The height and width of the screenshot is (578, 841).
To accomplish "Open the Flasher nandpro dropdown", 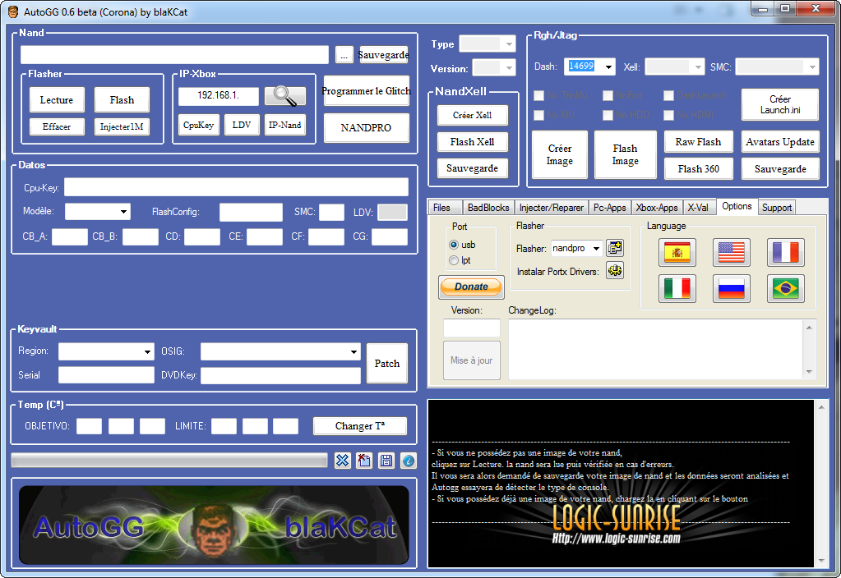I will click(x=596, y=248).
